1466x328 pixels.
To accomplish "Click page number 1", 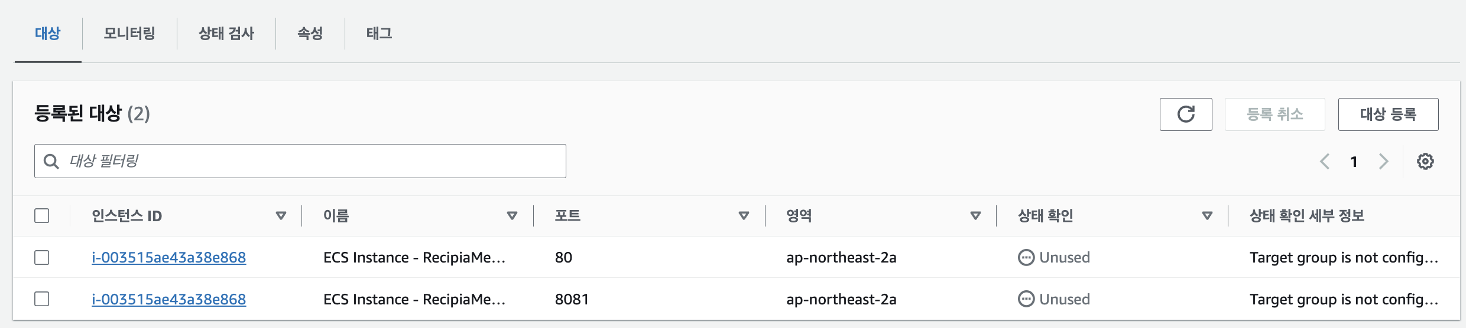I will pos(1354,162).
